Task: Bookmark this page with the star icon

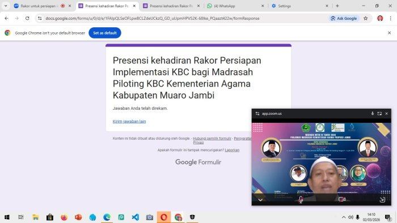Action: pyautogui.click(x=366, y=18)
